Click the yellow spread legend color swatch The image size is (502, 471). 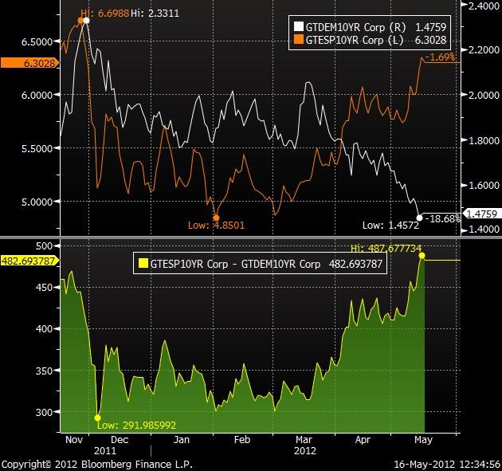coord(143,263)
